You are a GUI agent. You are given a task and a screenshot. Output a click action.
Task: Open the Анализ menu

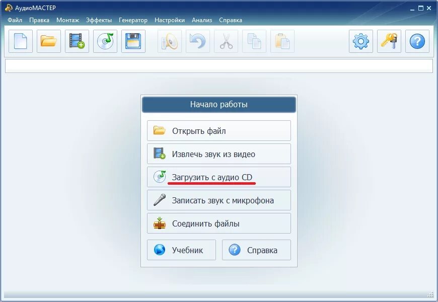coord(202,20)
